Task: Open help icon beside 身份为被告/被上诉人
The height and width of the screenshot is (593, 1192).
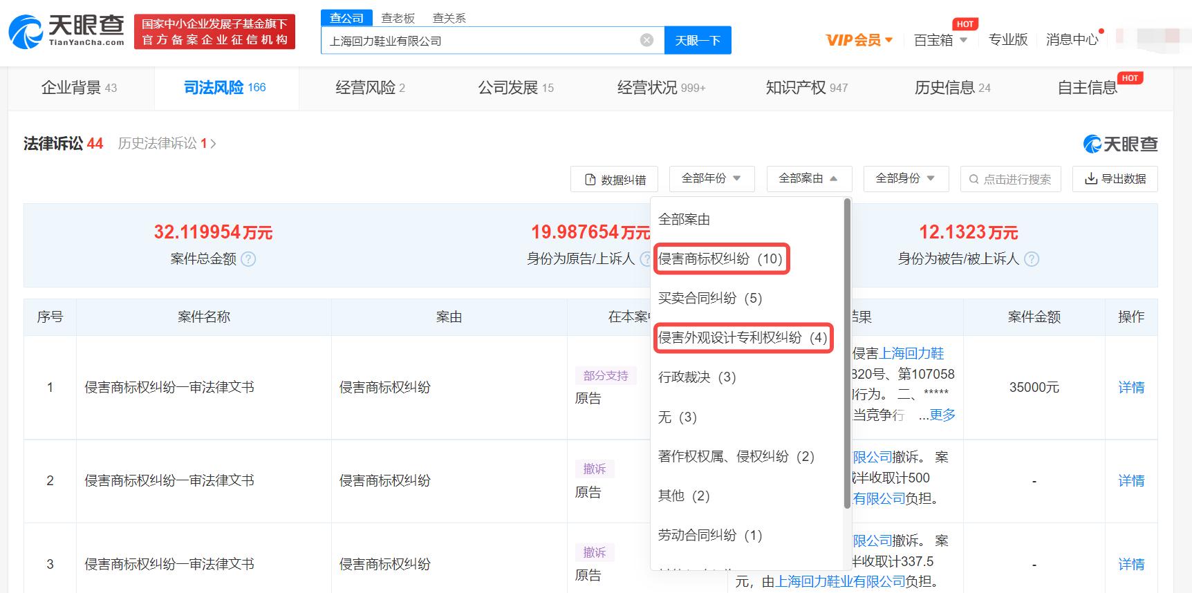Action: tap(1032, 259)
